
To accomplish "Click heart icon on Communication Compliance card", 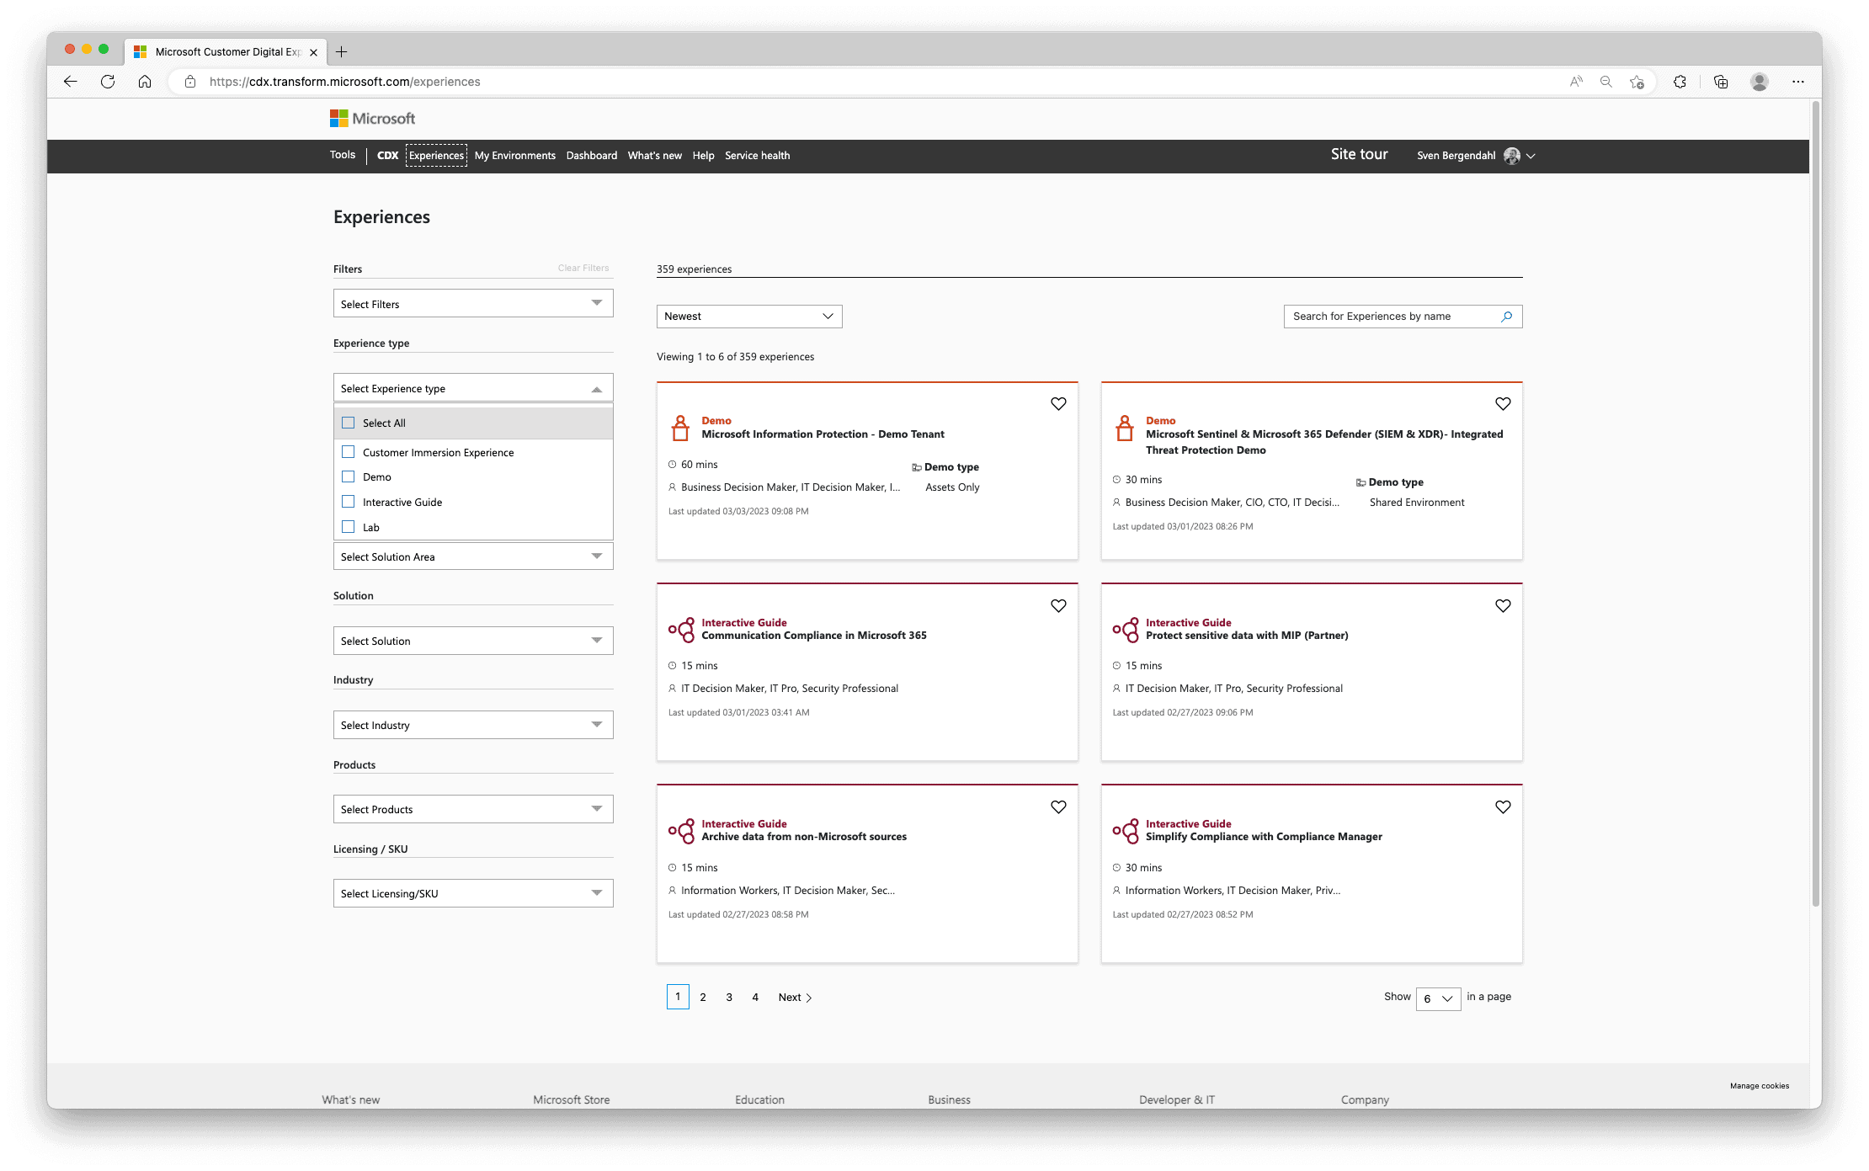I will point(1058,606).
